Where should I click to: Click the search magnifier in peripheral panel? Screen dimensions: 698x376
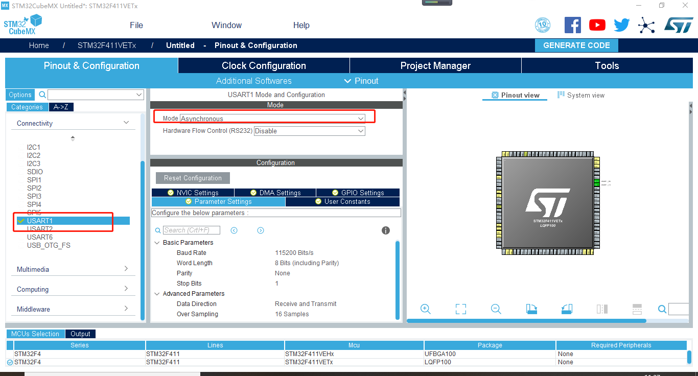pyautogui.click(x=42, y=95)
